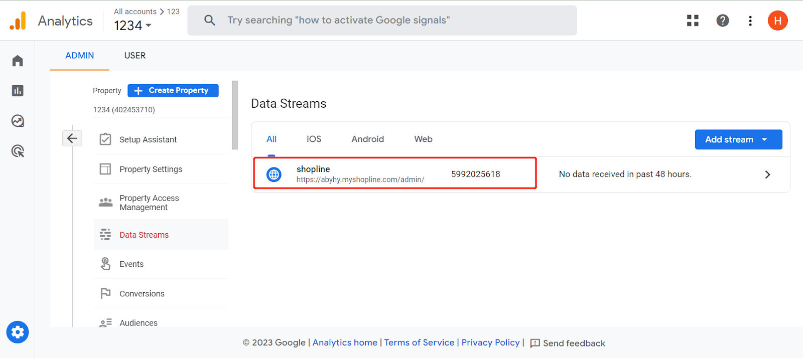Expand the 1234 account selector dropdown
803x358 pixels.
pyautogui.click(x=133, y=25)
